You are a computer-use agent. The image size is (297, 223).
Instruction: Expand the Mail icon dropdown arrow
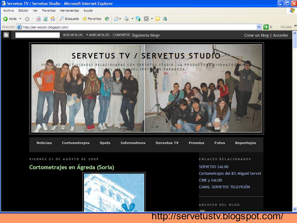pyautogui.click(x=120, y=19)
